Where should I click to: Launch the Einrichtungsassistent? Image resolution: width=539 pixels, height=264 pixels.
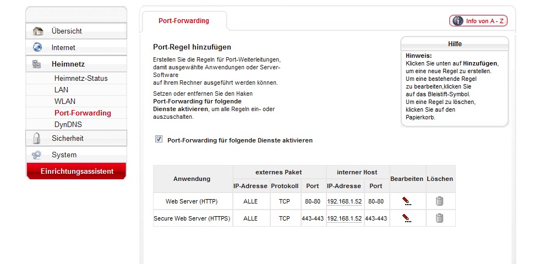(x=77, y=172)
